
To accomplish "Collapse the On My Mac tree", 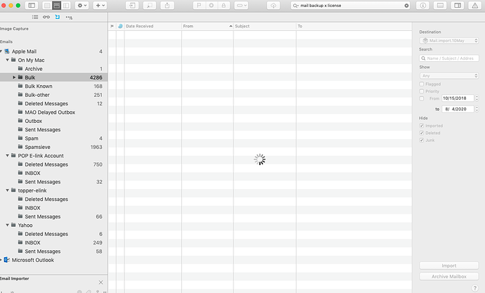I will point(8,60).
